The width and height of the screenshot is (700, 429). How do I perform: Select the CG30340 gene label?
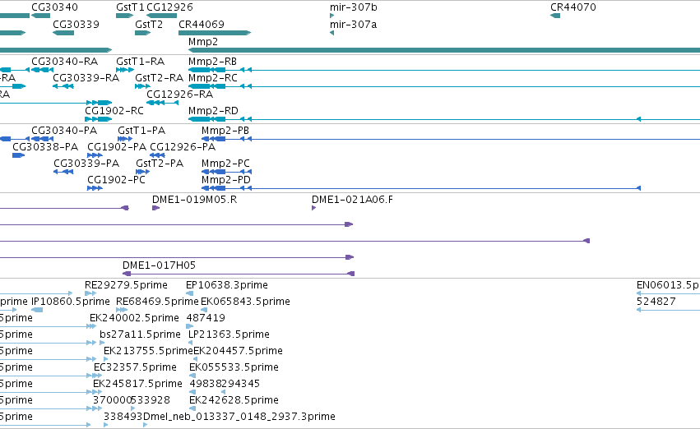click(54, 7)
